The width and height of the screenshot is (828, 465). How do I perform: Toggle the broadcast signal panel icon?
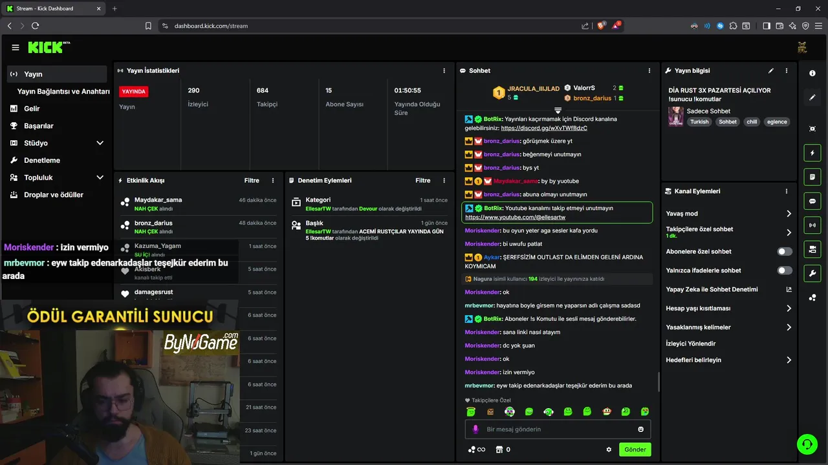[x=812, y=225]
